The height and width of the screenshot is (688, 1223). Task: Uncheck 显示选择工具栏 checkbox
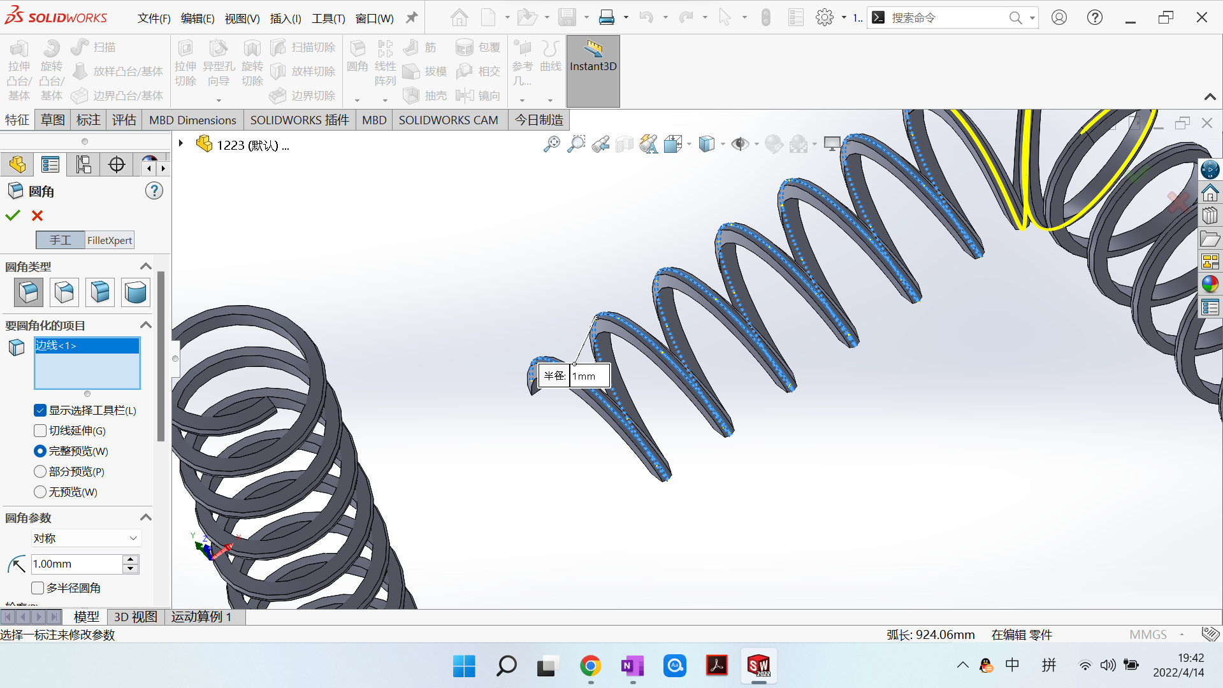[x=40, y=410]
